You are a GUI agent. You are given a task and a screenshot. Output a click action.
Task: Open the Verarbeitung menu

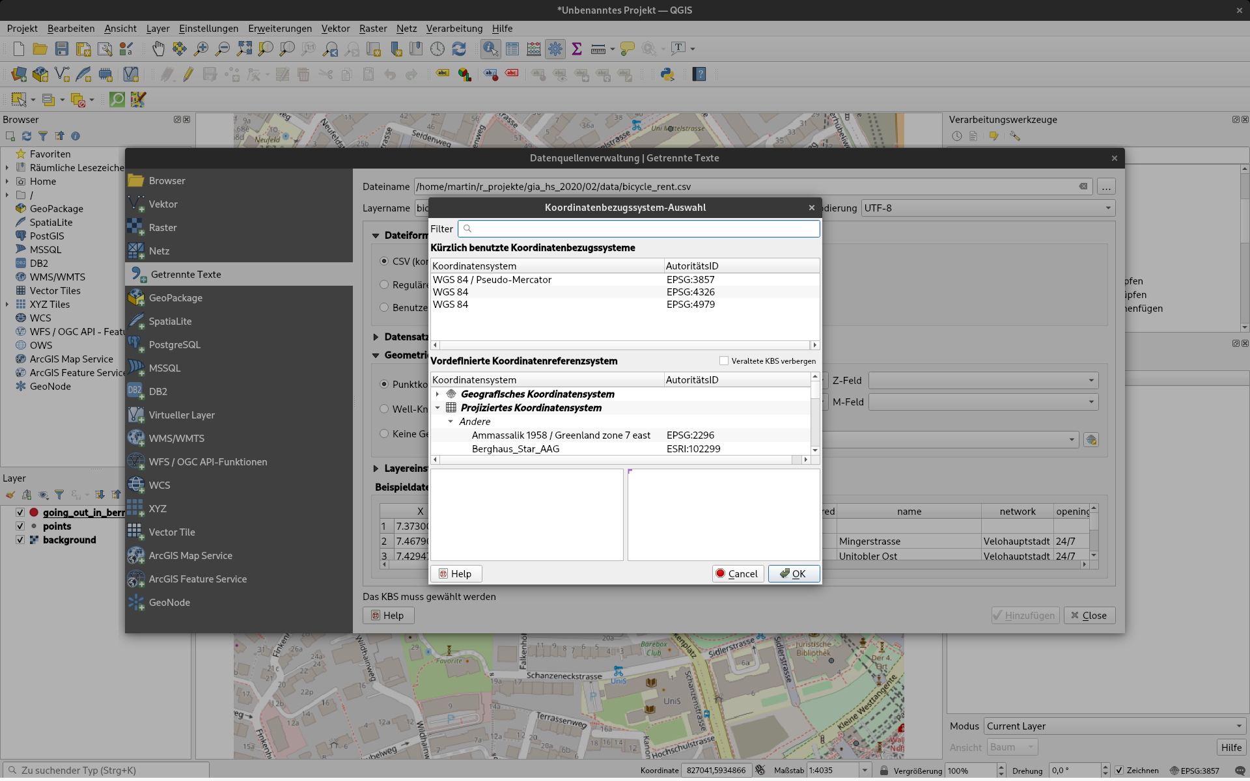click(x=454, y=29)
